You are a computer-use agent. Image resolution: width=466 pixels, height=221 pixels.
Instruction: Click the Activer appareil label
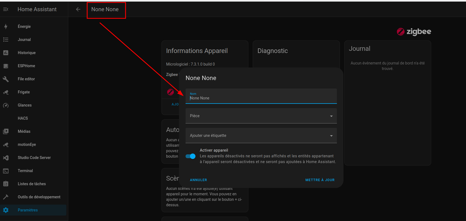click(x=214, y=150)
